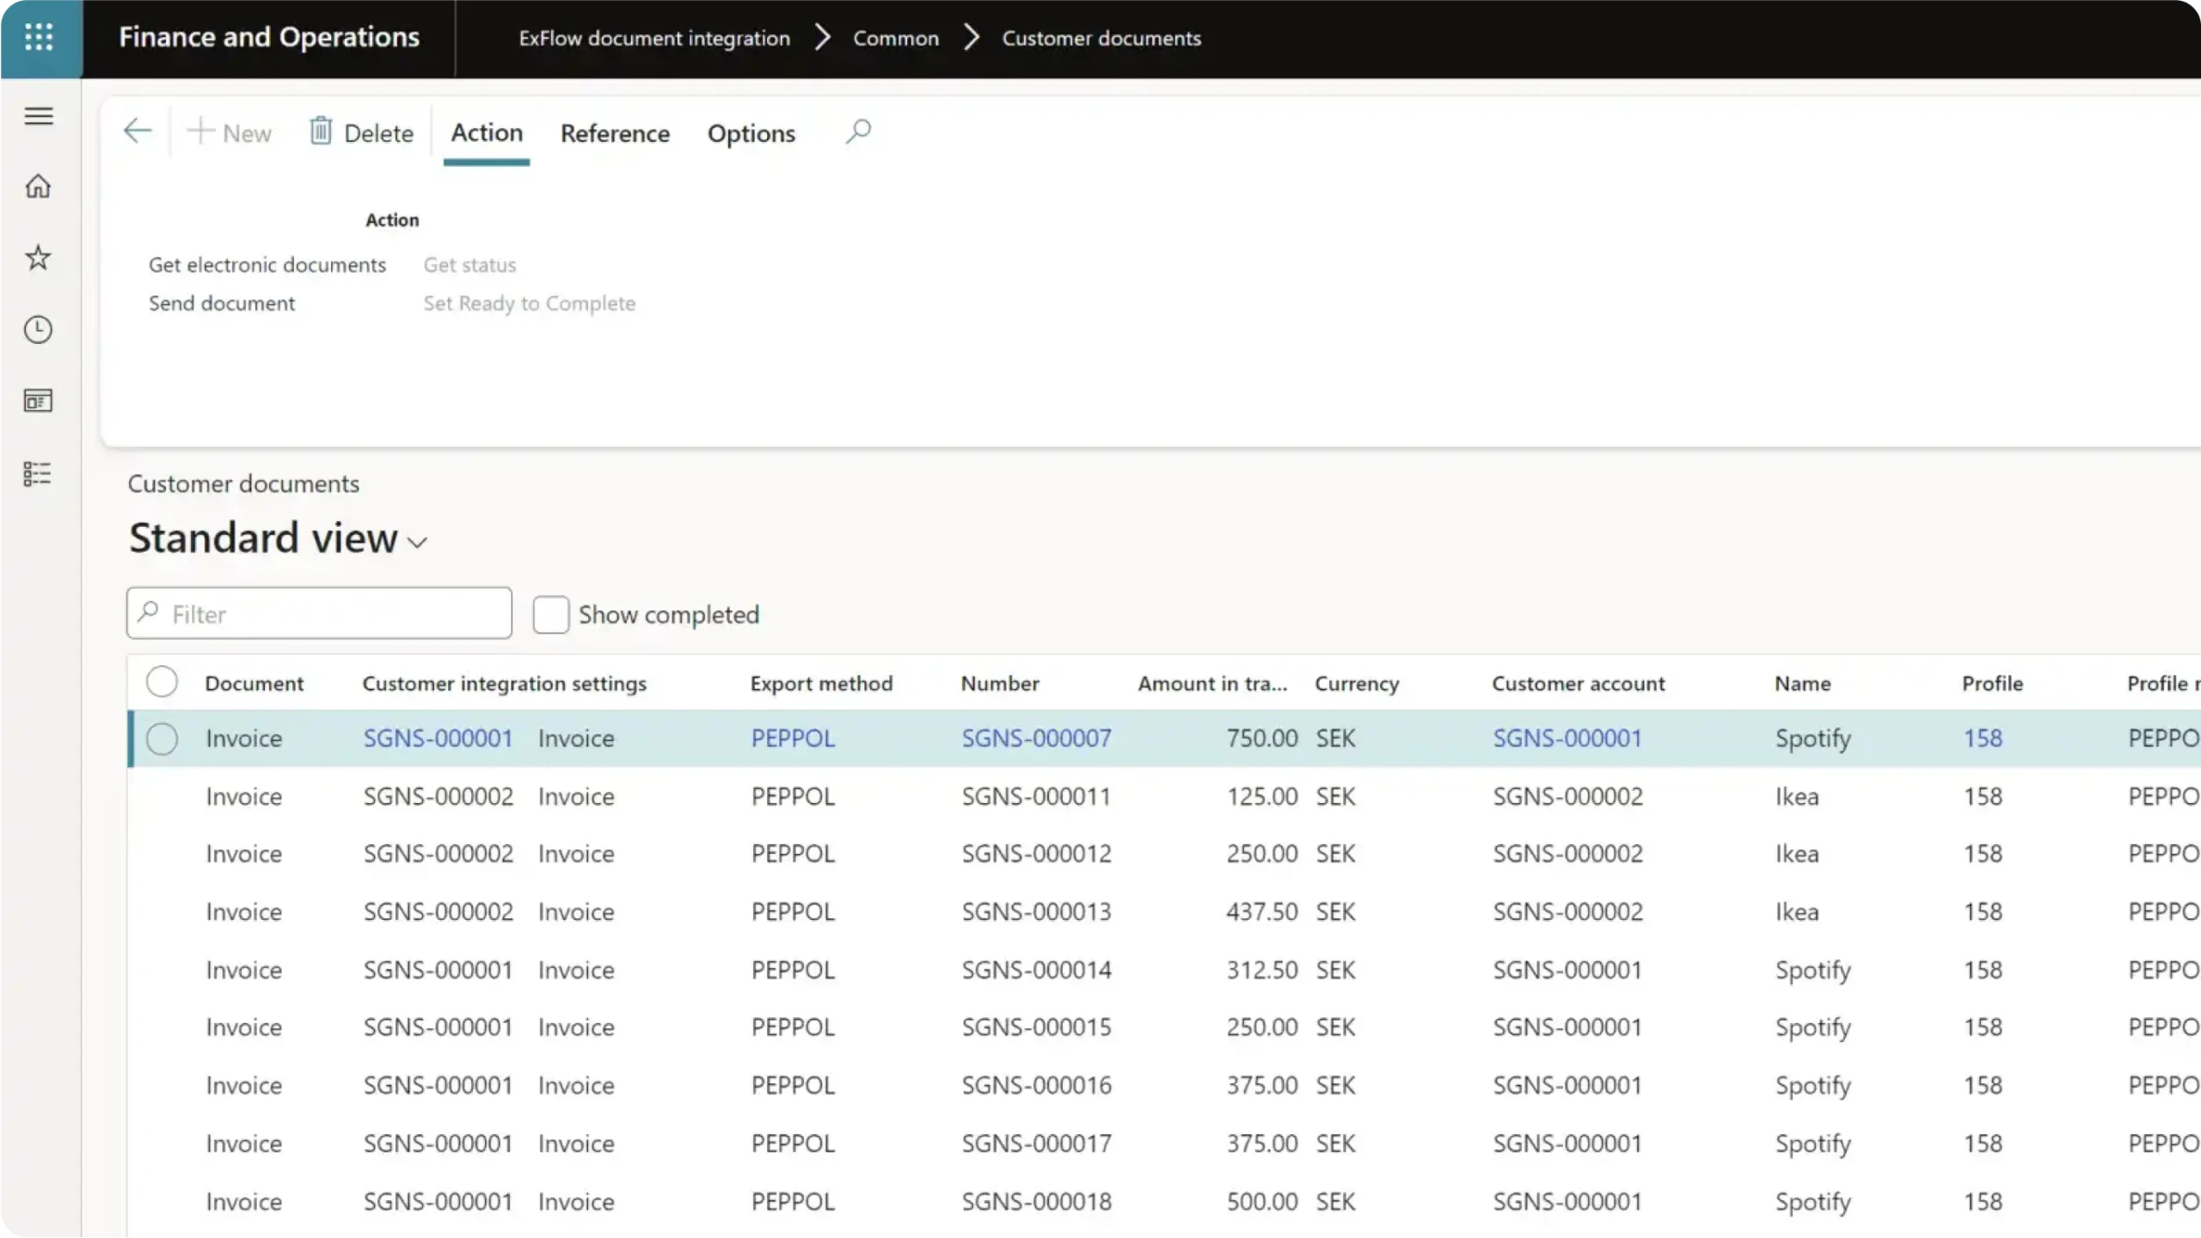Click inside the Filter input field
This screenshot has height=1238, width=2201.
click(318, 613)
